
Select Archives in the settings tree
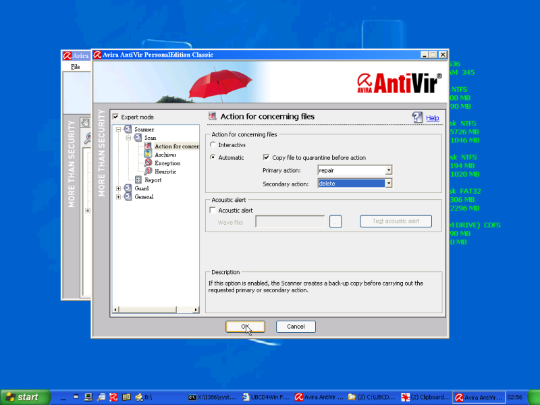(165, 155)
